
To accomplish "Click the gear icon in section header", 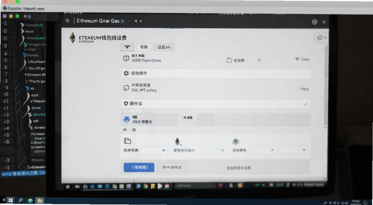I will point(126,73).
